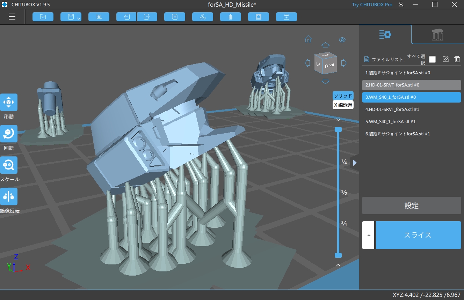This screenshot has height=300, width=464.
Task: Select the Move (移動) tool
Action: [x=9, y=102]
